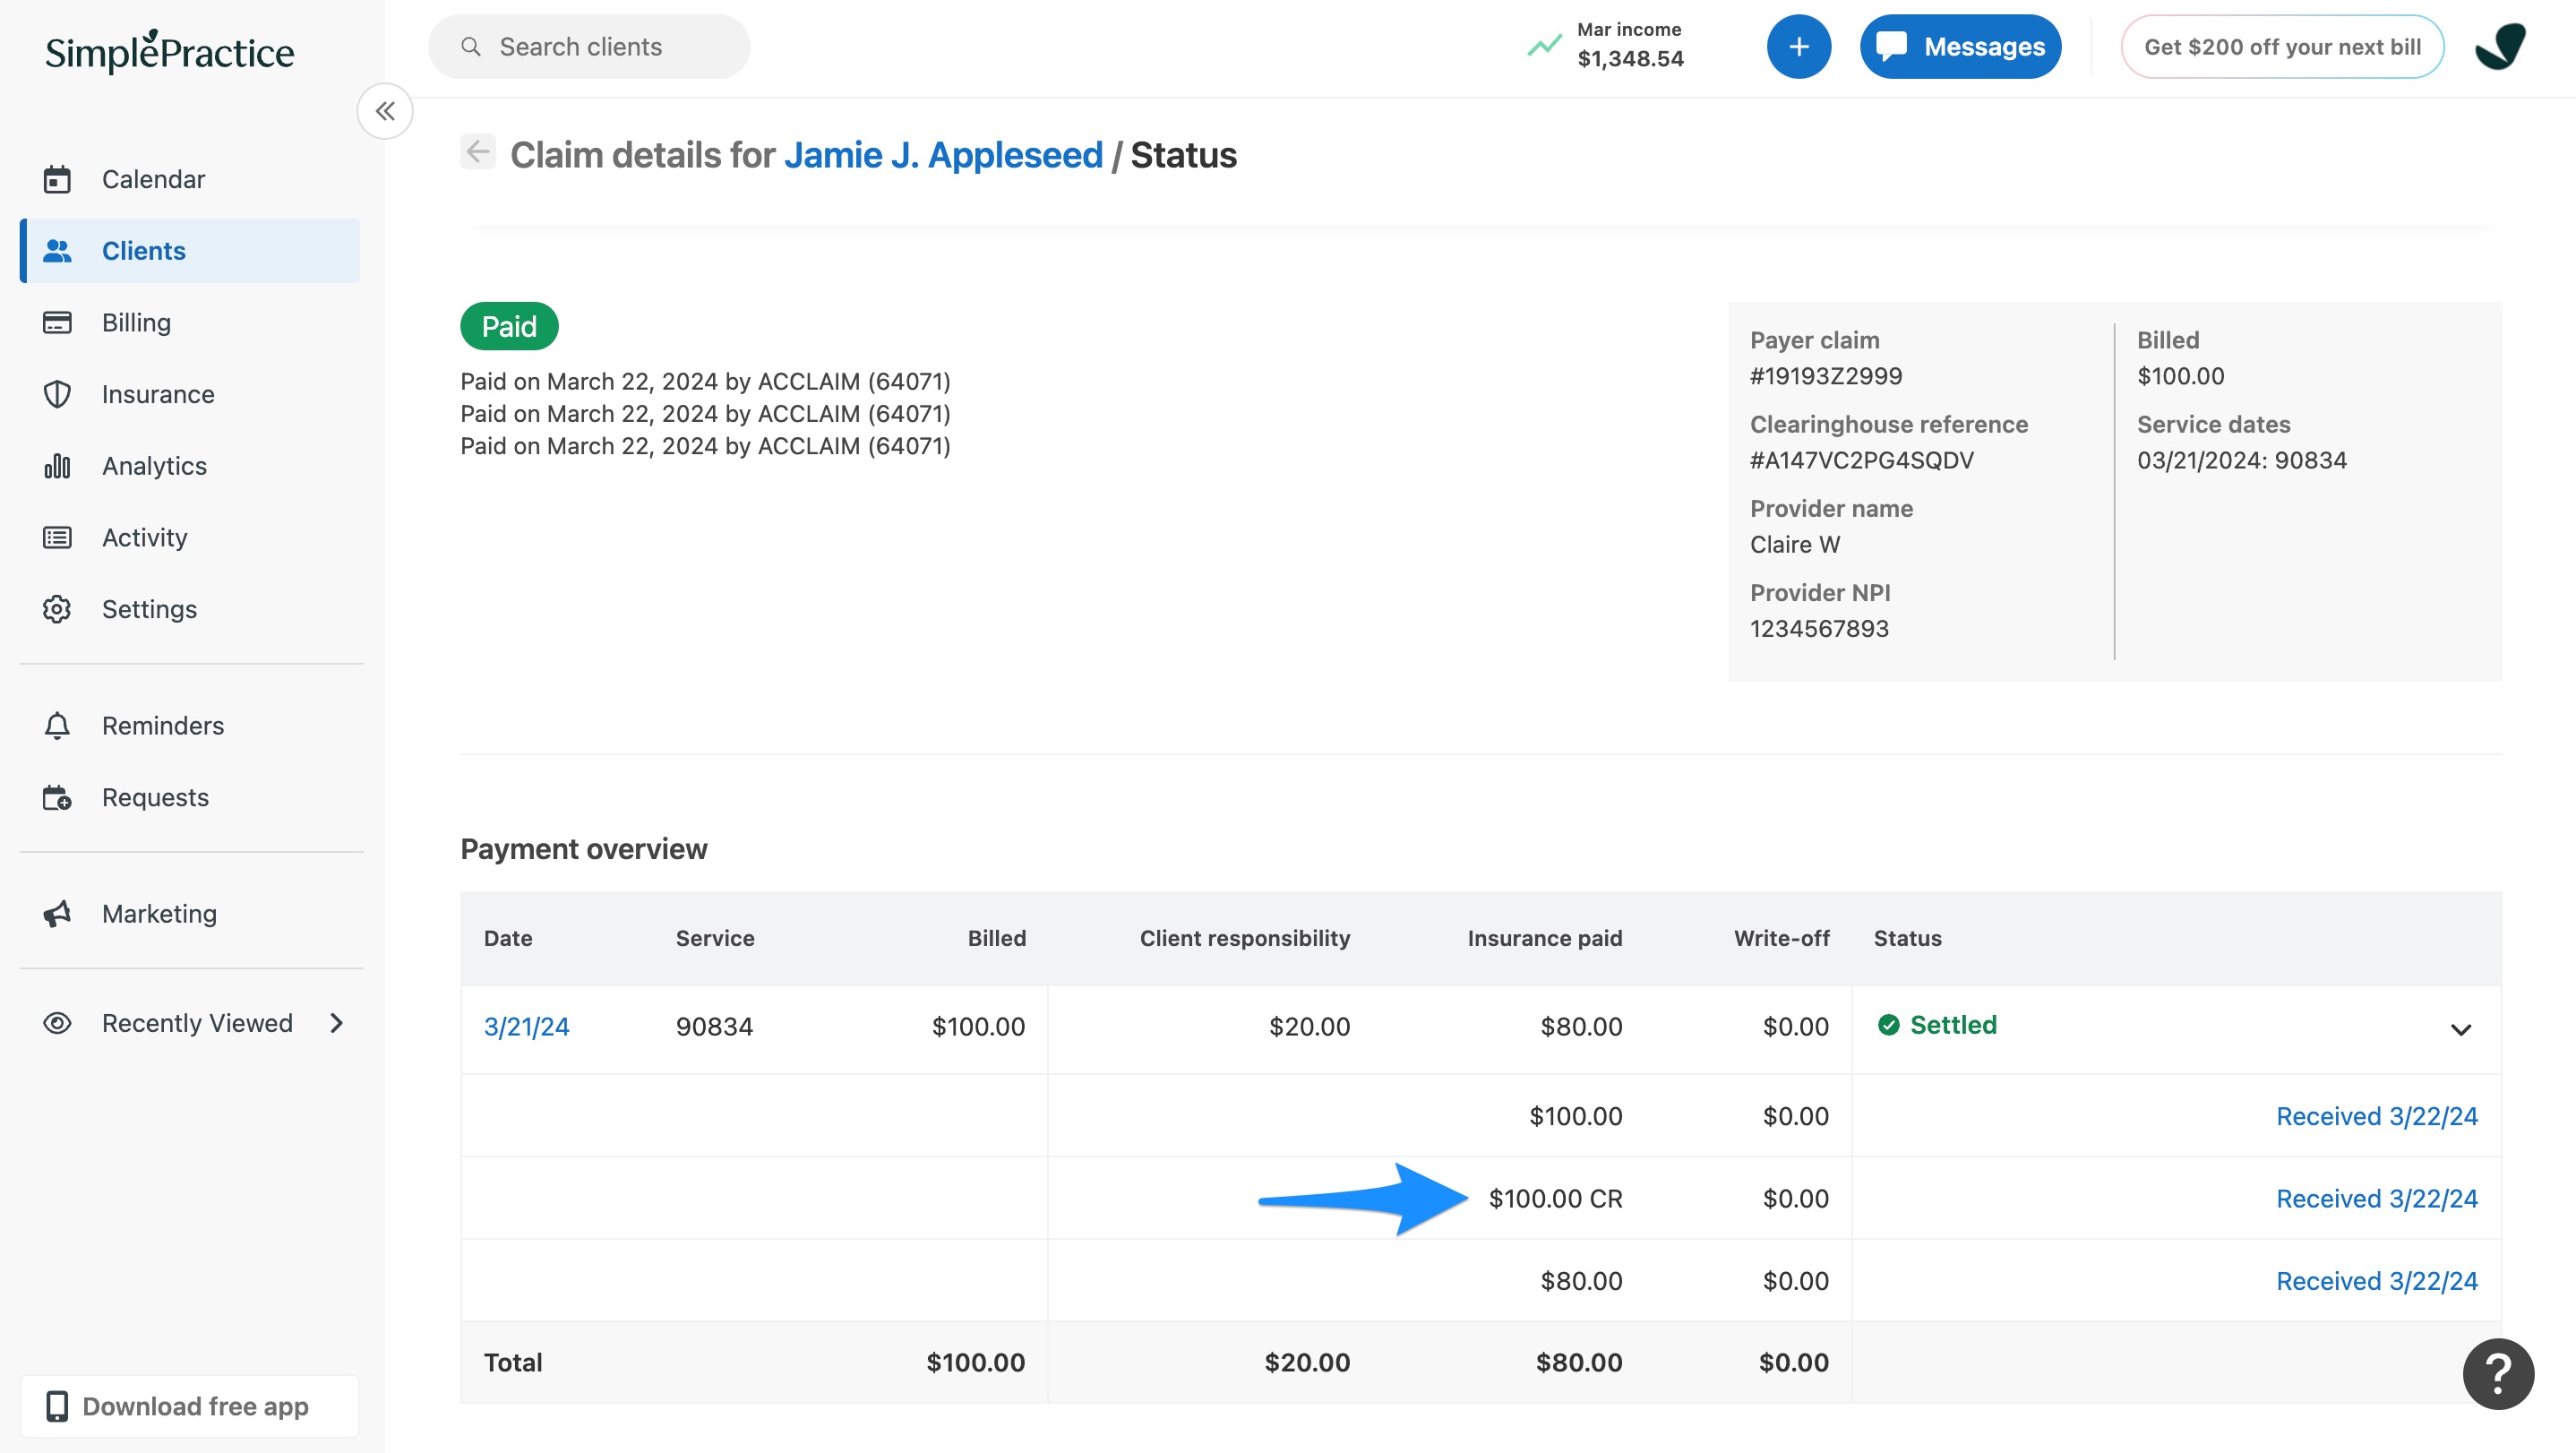Click the magnifier icon in search bar
This screenshot has height=1453, width=2576.
471,46
